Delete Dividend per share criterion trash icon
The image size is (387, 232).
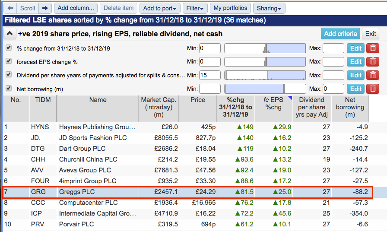(x=373, y=75)
